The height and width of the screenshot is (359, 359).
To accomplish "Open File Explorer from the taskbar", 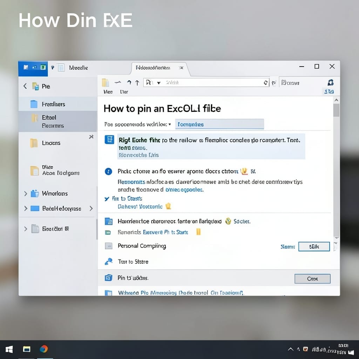I will pos(27,349).
